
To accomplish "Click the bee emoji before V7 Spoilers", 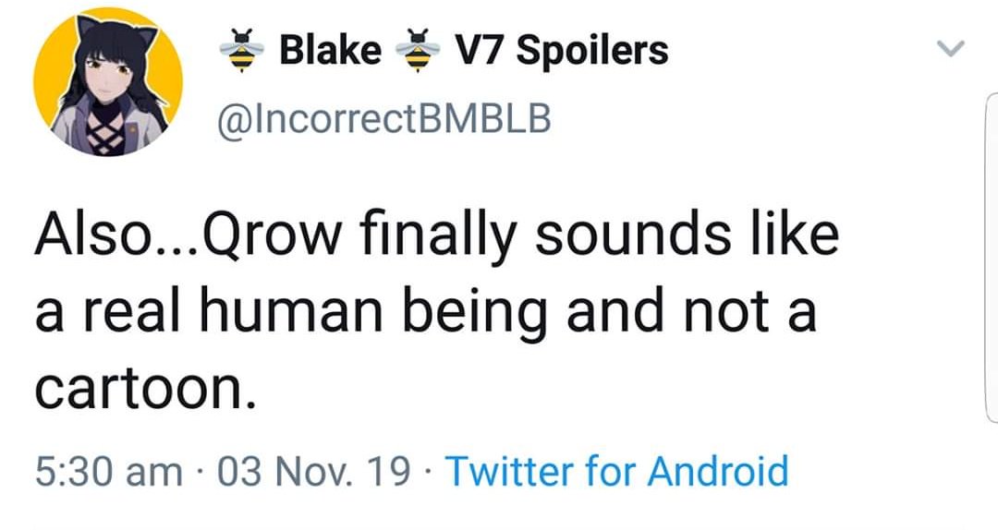I will tap(418, 50).
